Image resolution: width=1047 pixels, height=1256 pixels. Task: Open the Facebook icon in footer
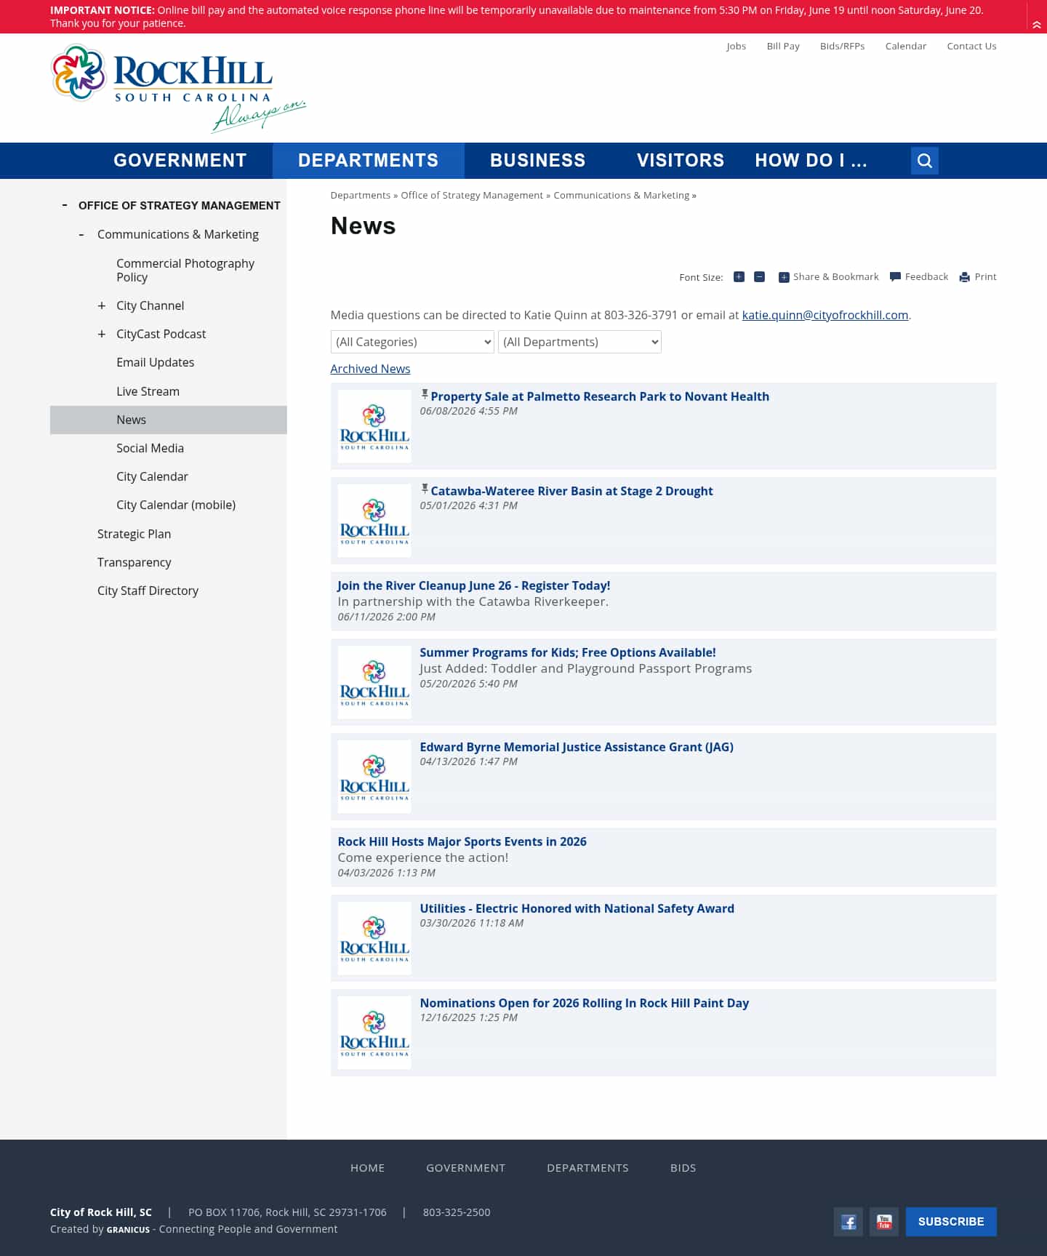848,1222
